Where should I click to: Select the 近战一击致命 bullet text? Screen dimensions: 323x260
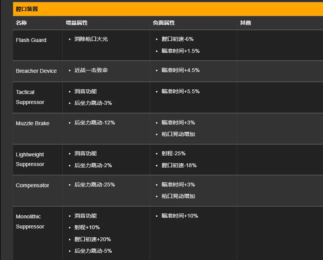[x=91, y=70]
